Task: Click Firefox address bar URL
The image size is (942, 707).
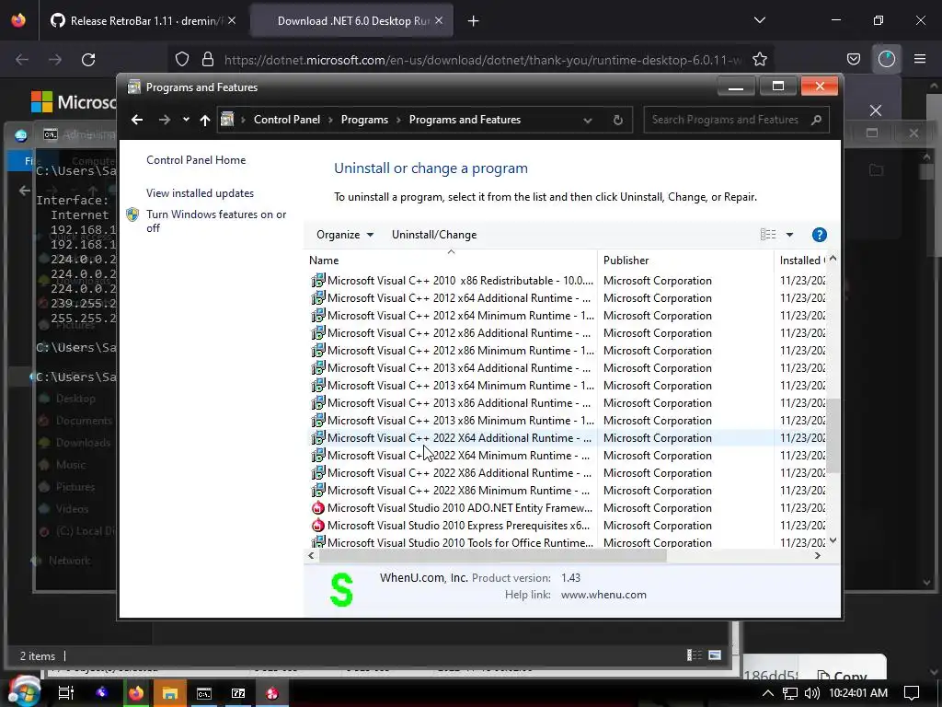Action: [x=482, y=60]
